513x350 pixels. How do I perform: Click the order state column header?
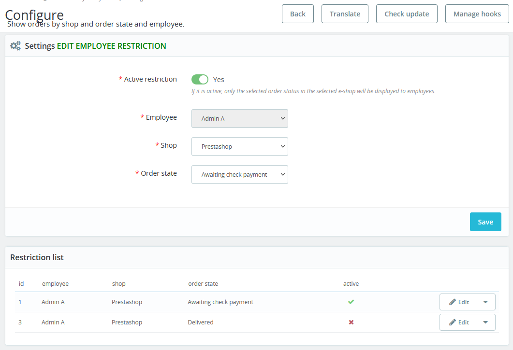click(203, 283)
